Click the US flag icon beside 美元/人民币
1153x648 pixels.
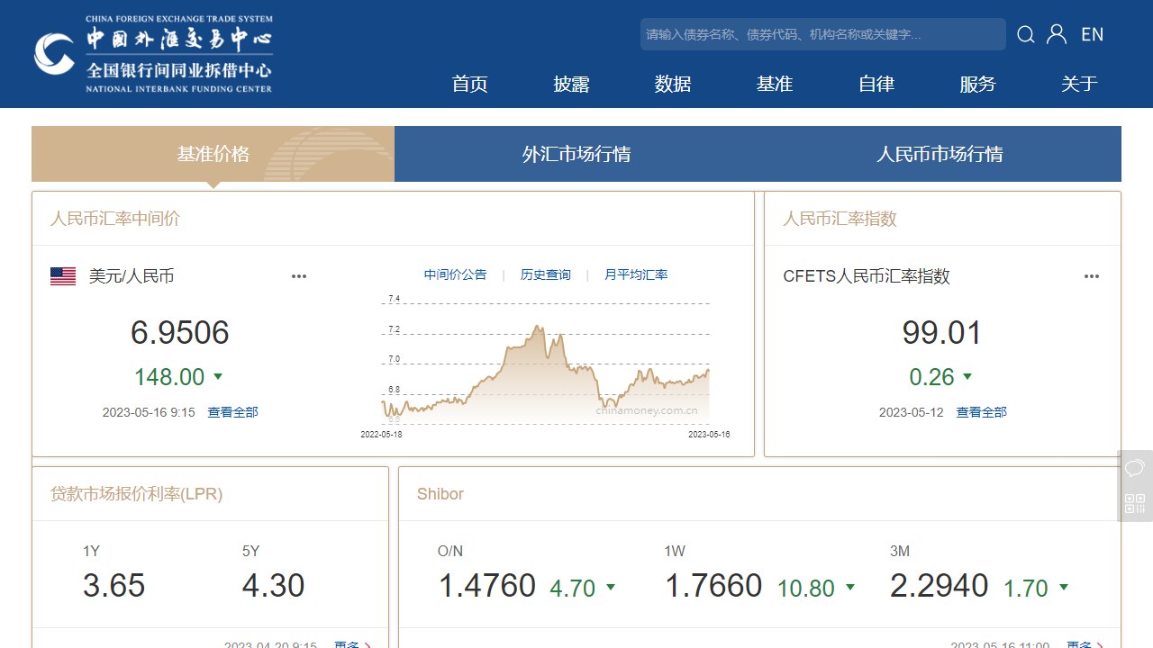point(62,276)
